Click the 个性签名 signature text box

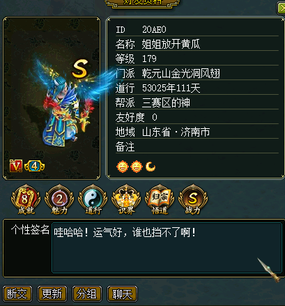pos(167,247)
